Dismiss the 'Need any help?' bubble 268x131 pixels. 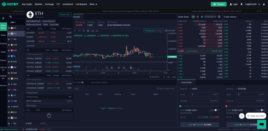click(x=241, y=116)
